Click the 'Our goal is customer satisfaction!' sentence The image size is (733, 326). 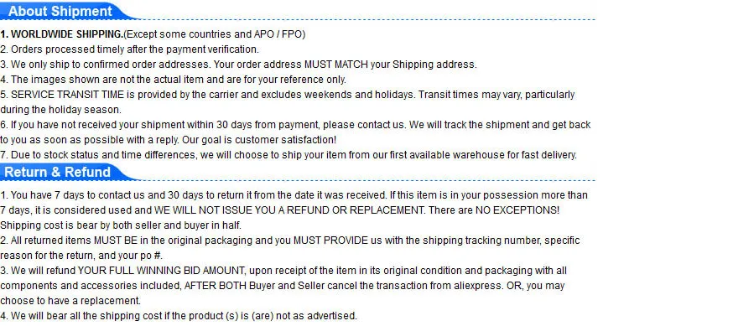(x=259, y=140)
